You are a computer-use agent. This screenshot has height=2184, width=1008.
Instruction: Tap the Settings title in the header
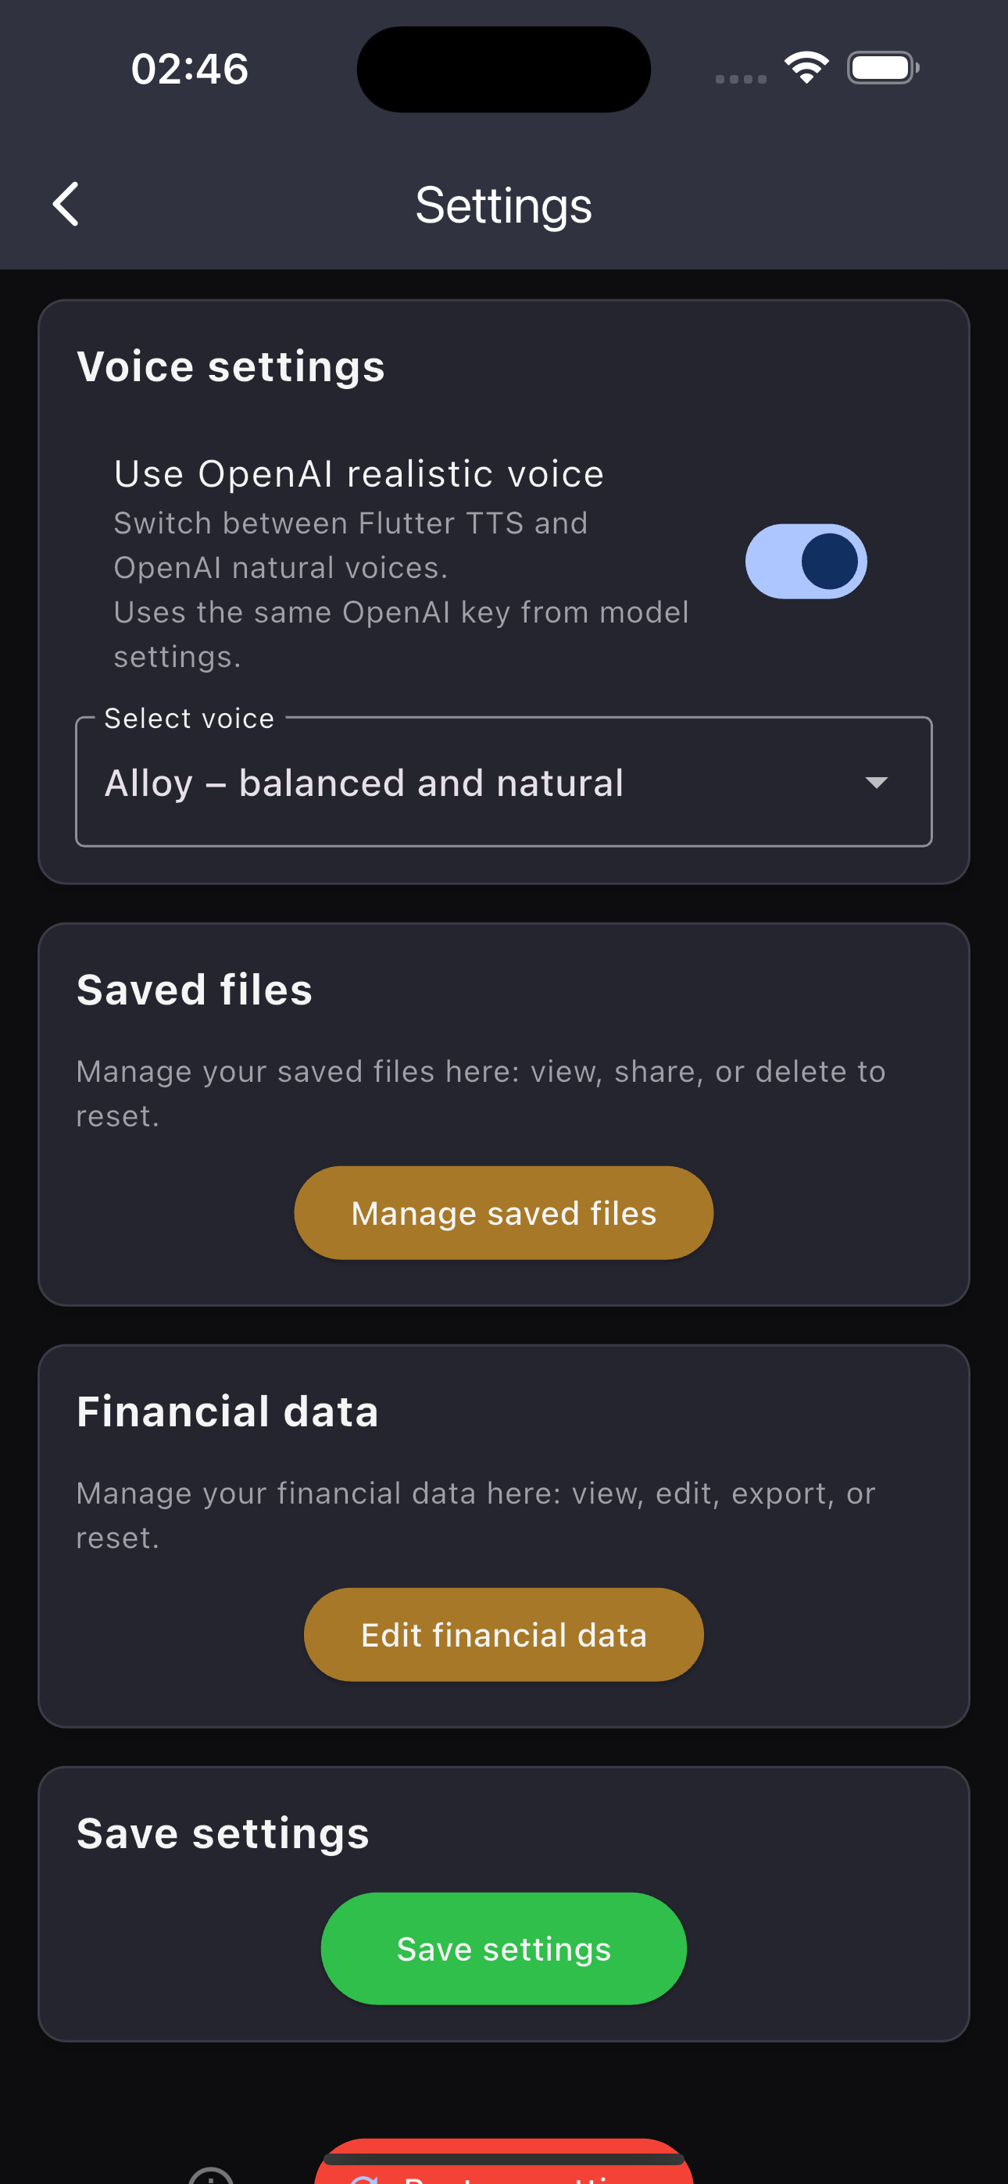tap(504, 203)
